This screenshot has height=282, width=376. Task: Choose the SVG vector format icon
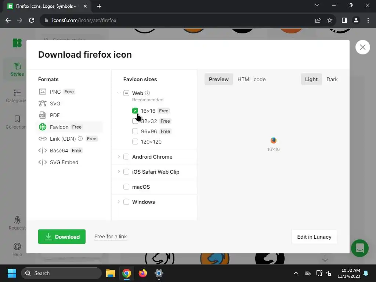click(43, 103)
